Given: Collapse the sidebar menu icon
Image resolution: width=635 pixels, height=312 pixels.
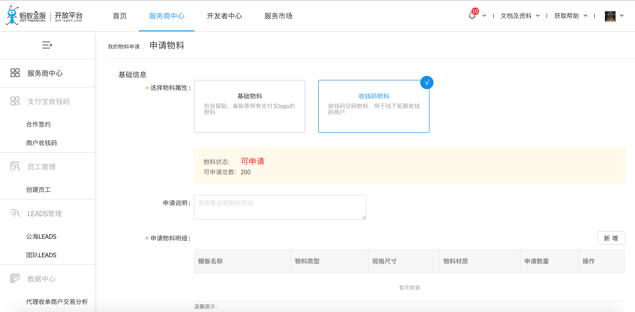Looking at the screenshot, I should (47, 45).
